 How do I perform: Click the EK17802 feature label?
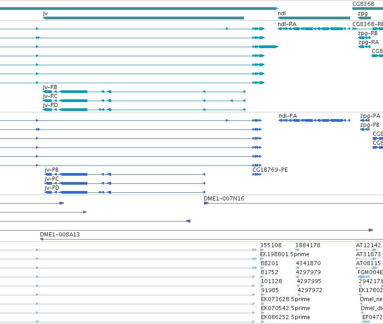(x=371, y=290)
